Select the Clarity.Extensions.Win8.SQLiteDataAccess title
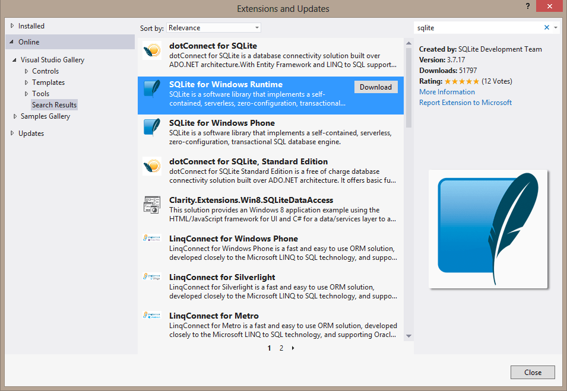The height and width of the screenshot is (391, 567). (x=251, y=200)
